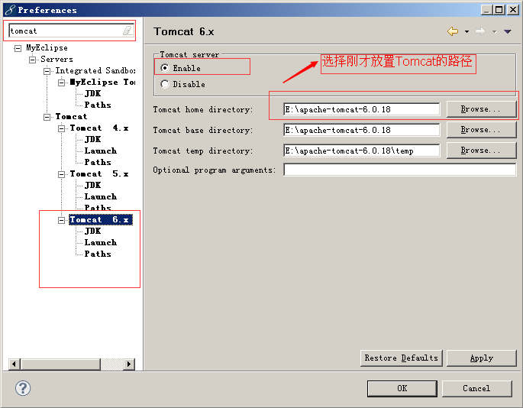
Task: Focus the Tomcat base directory field
Action: point(362,130)
